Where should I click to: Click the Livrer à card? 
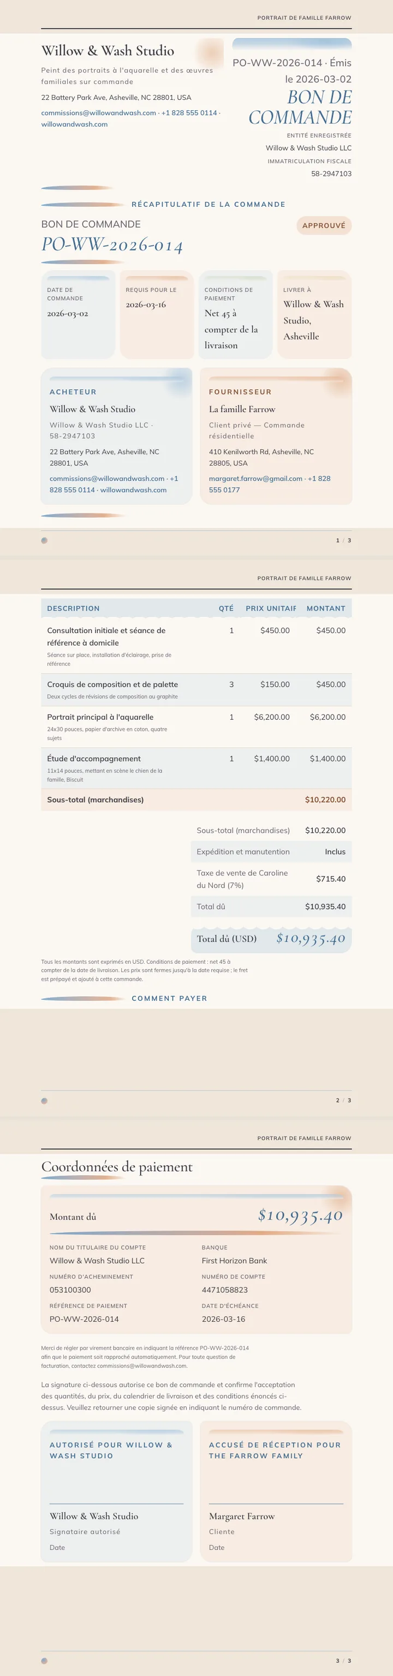[314, 315]
